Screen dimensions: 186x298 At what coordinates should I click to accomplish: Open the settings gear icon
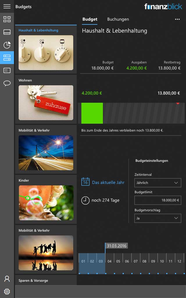pos(7,291)
